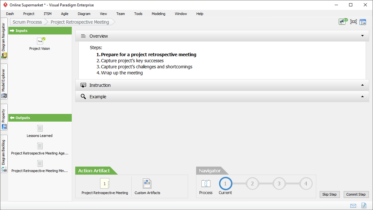Open the Tools menu
Image resolution: width=373 pixels, height=210 pixels.
tap(138, 14)
